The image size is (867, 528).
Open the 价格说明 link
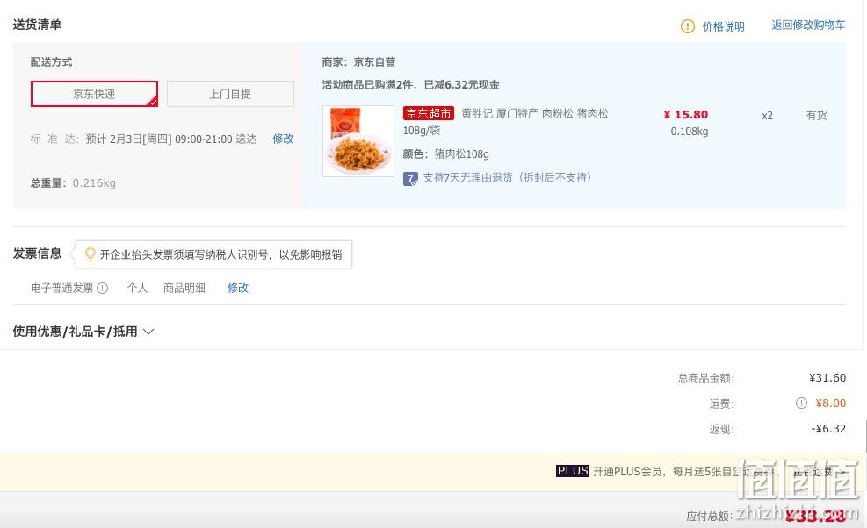pos(723,26)
